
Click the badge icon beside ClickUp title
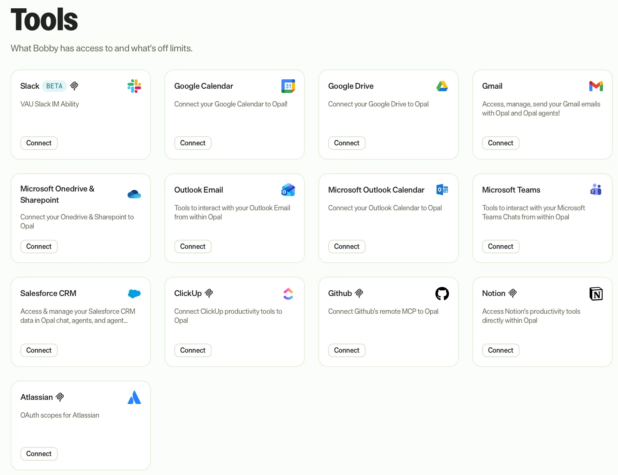pyautogui.click(x=209, y=293)
